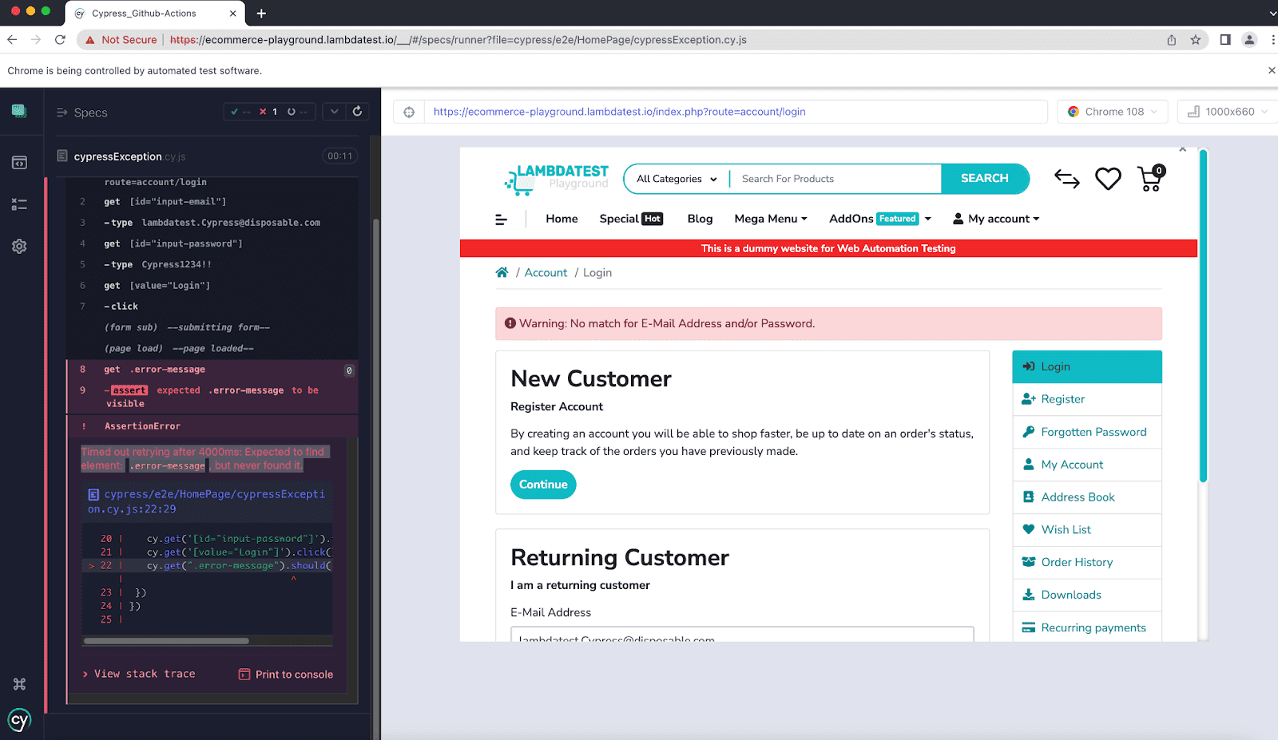Click the wishlist heart icon
This screenshot has height=740, width=1278.
click(x=1107, y=179)
